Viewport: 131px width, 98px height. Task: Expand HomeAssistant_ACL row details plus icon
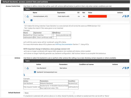click(31, 20)
